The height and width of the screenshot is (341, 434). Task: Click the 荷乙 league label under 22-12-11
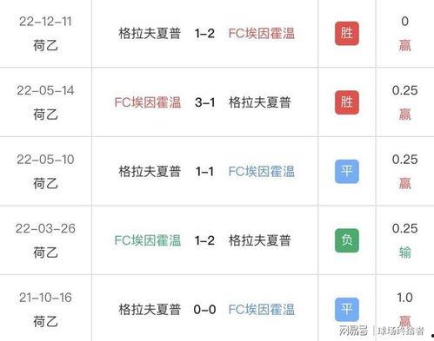(x=45, y=46)
